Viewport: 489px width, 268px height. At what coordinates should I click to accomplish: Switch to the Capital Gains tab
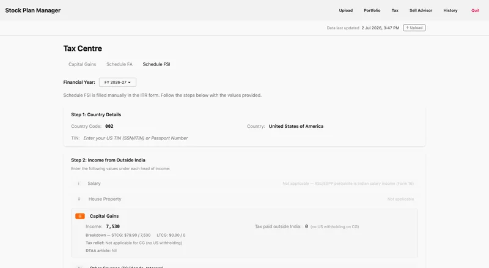click(x=83, y=64)
